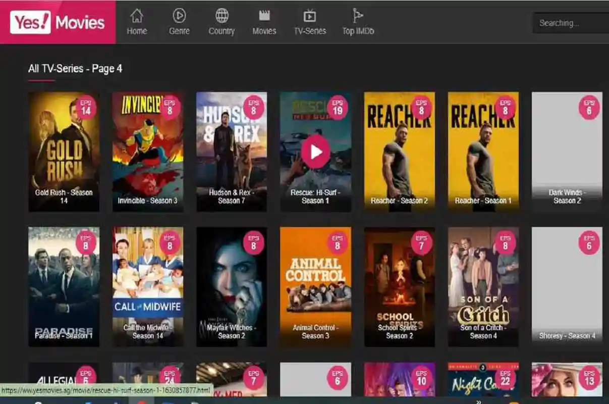Image resolution: width=609 pixels, height=404 pixels.
Task: Open Call the Midwife - Season 14
Action: coord(147,286)
